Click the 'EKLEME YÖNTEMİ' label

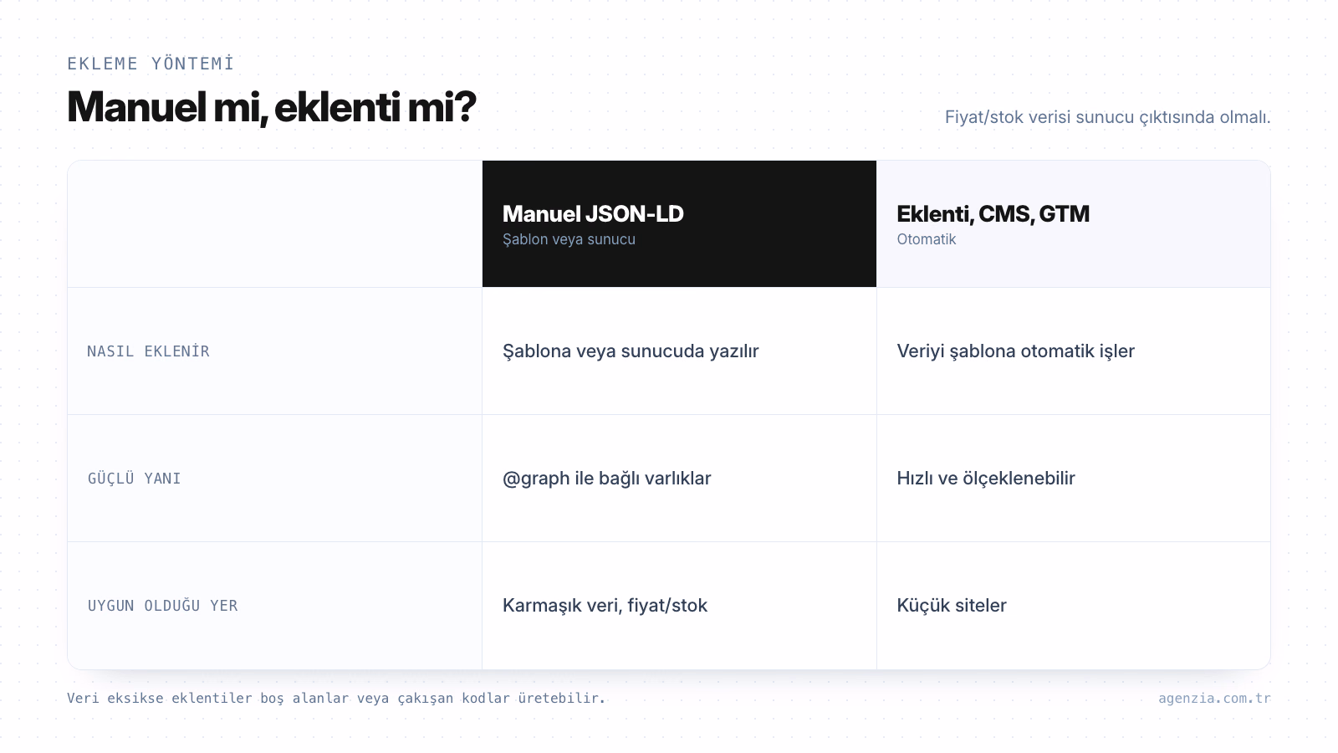click(151, 64)
